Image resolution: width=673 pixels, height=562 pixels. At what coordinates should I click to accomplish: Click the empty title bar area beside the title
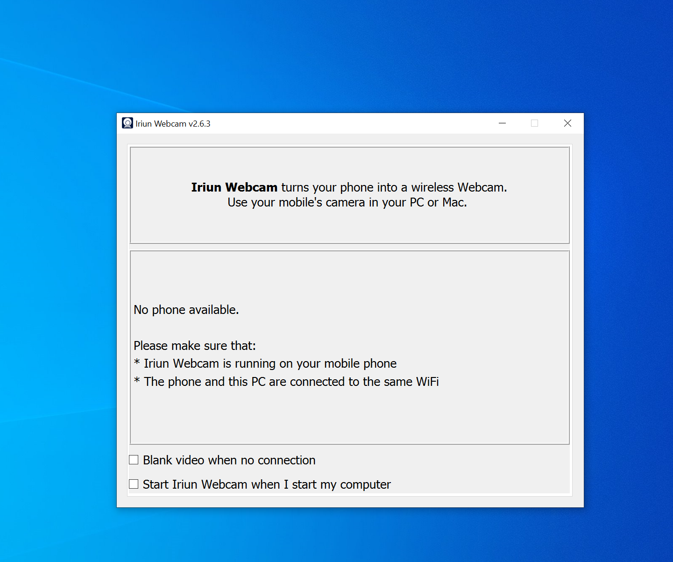click(x=350, y=123)
